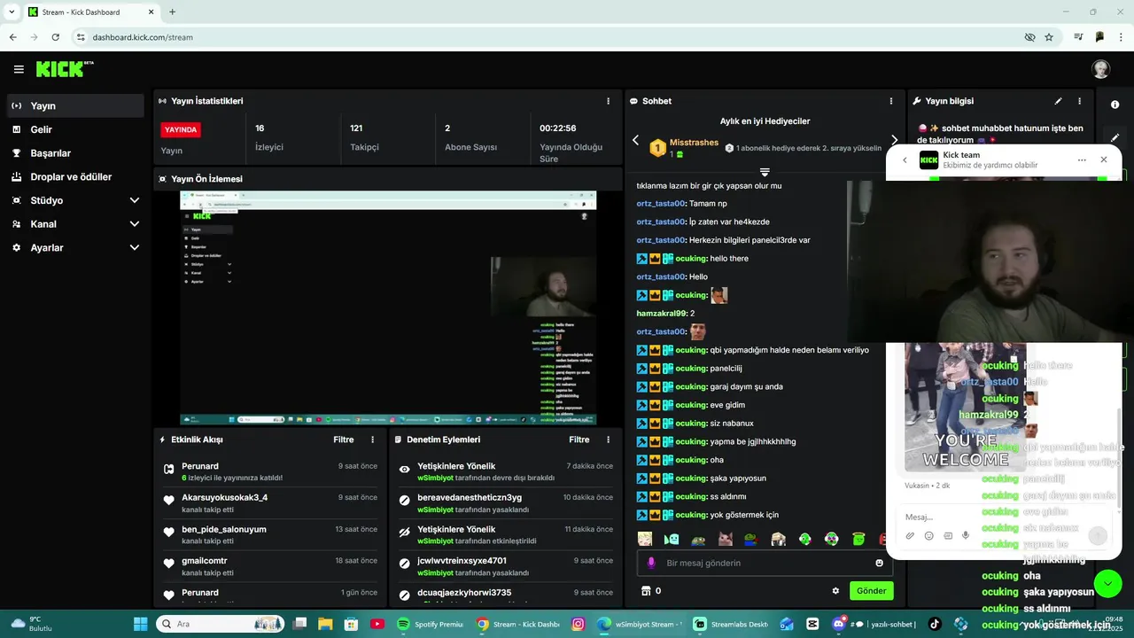The image size is (1134, 638).
Task: Reload the page in the browser toolbar
Action: 56,37
